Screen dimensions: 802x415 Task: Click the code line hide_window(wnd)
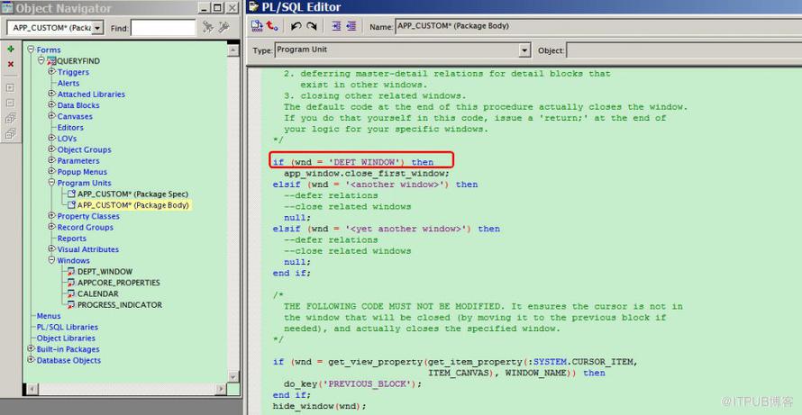320,406
